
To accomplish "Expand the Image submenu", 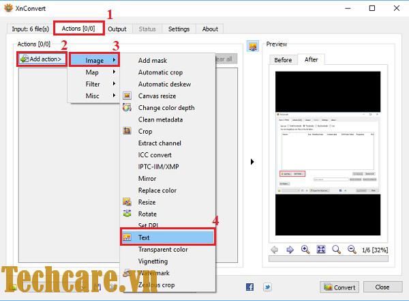I will (x=94, y=60).
